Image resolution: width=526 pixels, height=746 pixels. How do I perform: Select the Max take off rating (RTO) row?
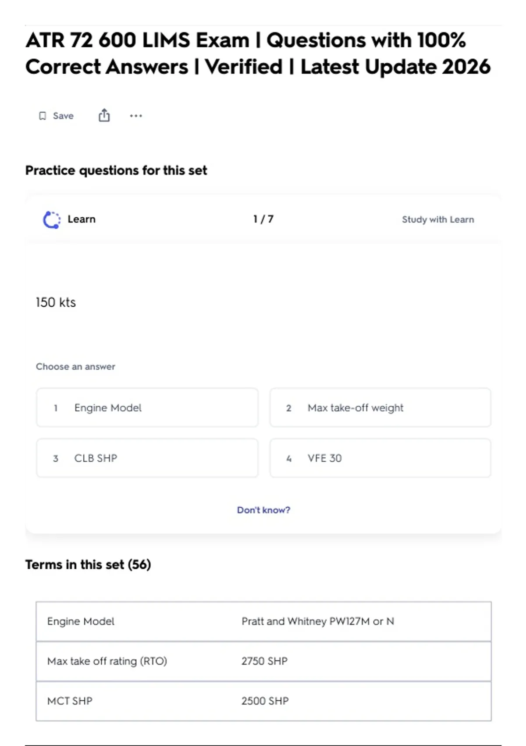coord(263,661)
